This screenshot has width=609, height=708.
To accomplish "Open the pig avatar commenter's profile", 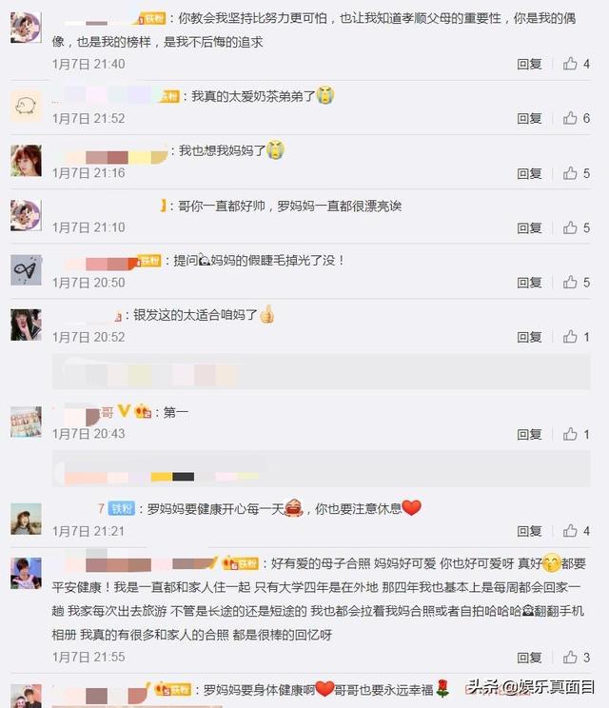I will pyautogui.click(x=27, y=106).
